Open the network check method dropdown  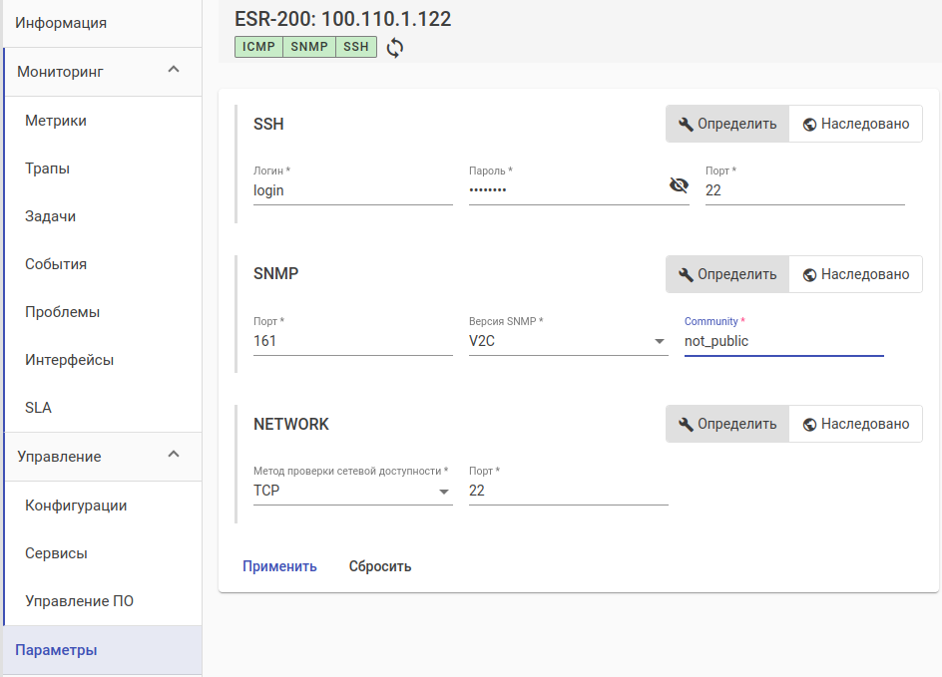pos(352,491)
